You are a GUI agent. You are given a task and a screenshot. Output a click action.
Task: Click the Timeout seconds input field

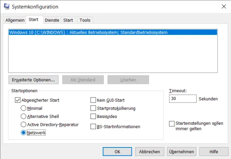(x=182, y=99)
